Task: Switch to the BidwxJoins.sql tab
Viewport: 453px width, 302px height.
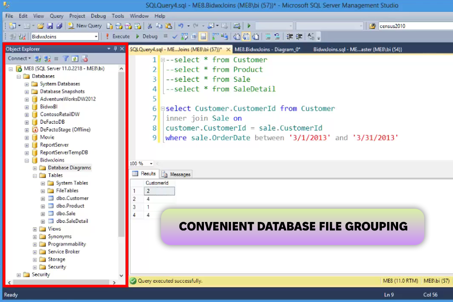Action: pos(357,50)
